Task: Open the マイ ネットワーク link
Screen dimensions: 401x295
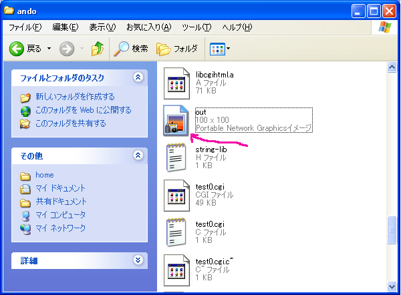Action: (60, 228)
